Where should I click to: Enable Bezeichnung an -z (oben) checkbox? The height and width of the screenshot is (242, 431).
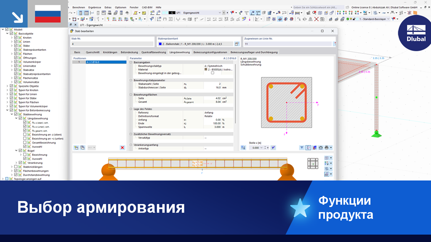coord(25,134)
